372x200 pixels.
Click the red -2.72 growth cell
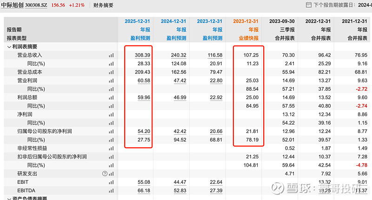click(x=362, y=89)
